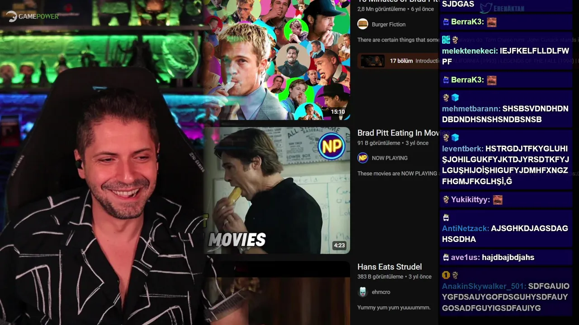Screen dimensions: 579x325
Task: Click the "2,8 Mn görüntüleme • 6 yıl önce" text
Action: tap(396, 9)
